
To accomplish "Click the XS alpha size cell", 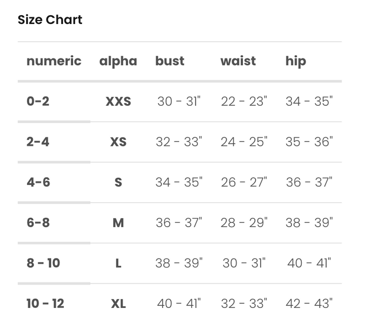I will pos(119,142).
